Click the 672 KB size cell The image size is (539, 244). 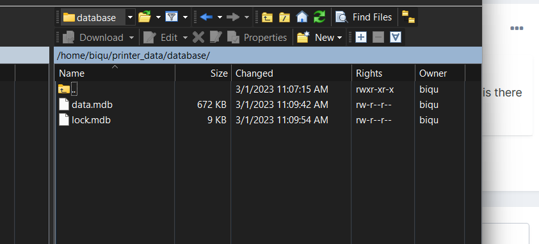coord(212,104)
